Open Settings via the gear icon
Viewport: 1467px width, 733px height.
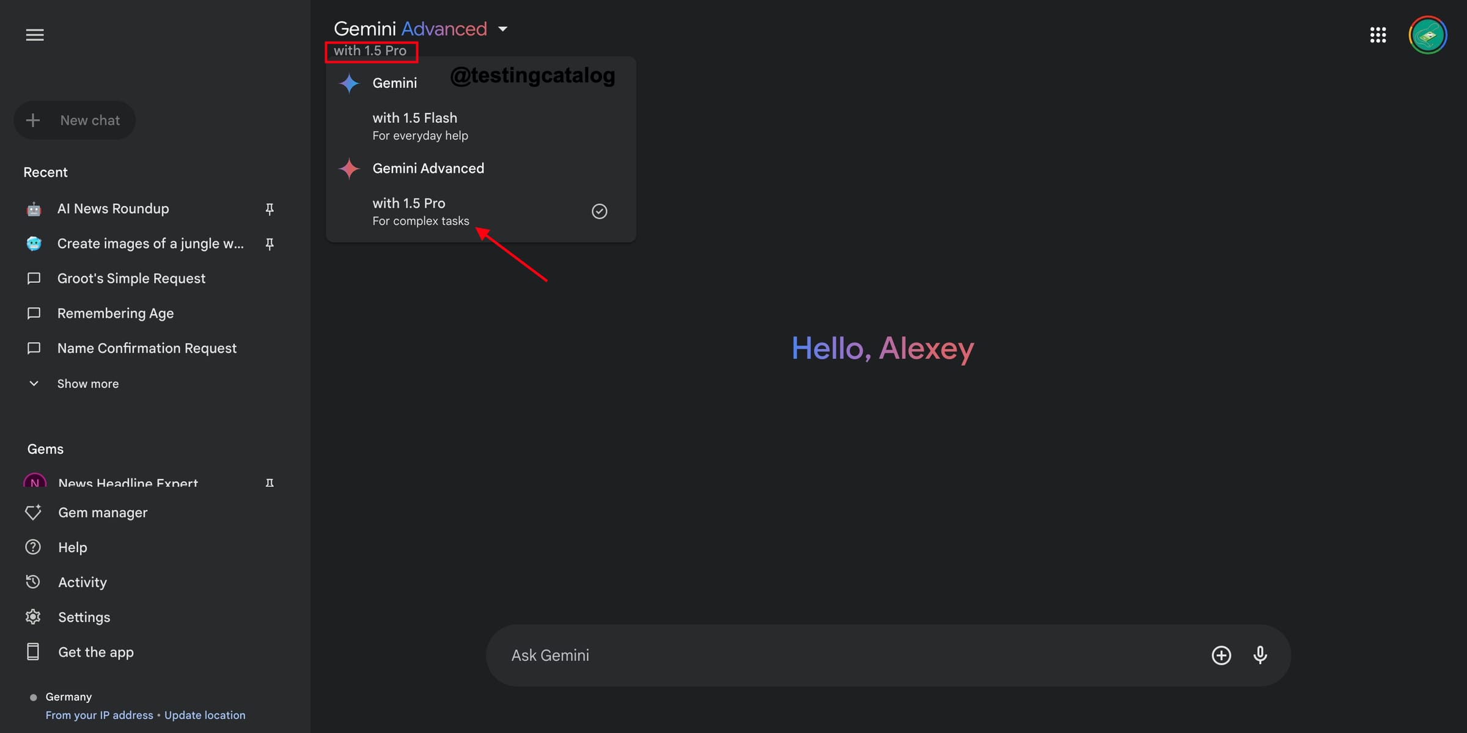point(34,617)
